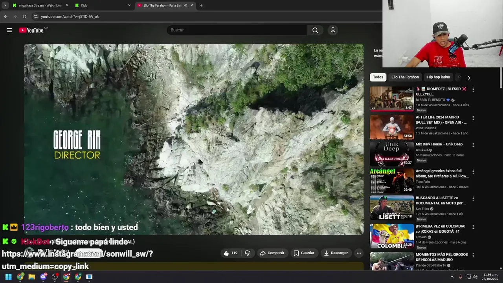Screen dimensions: 503x283
Task: Click the Descargar download button
Action: coord(336,253)
